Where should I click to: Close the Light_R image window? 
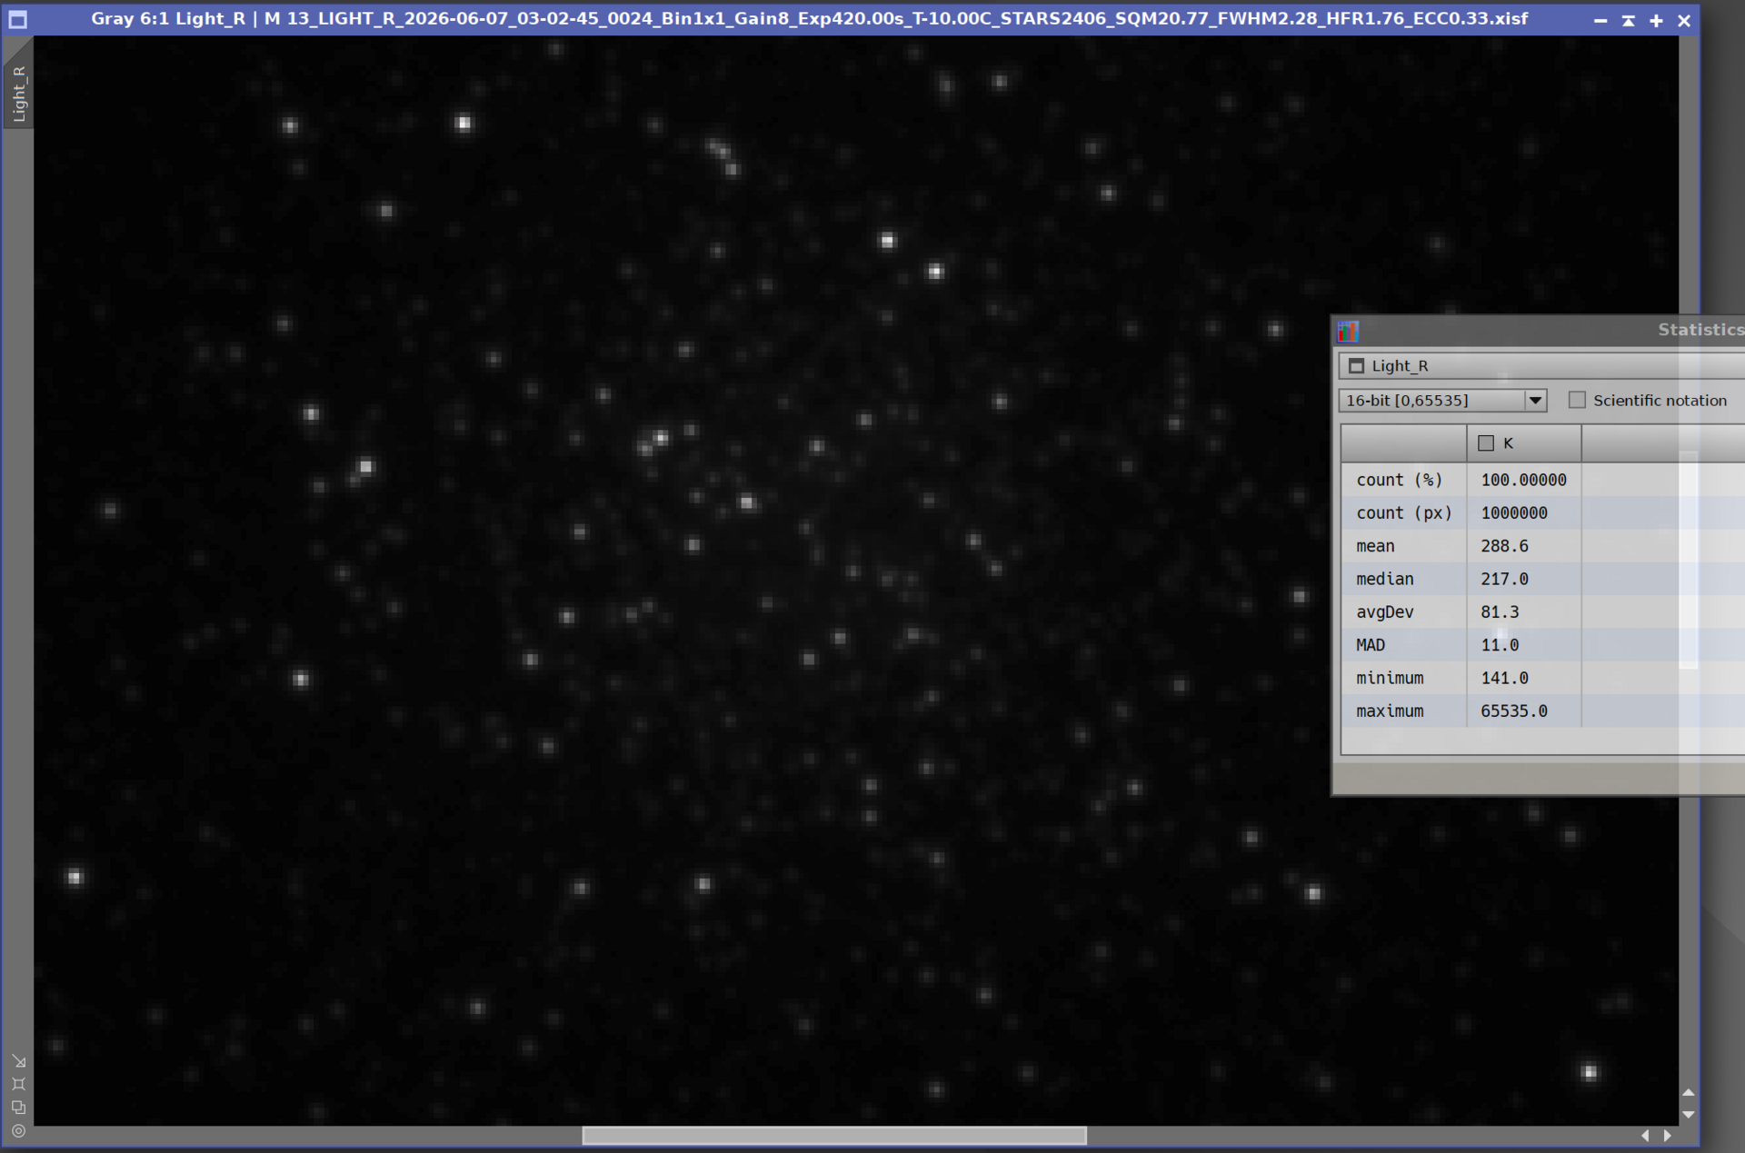click(x=1684, y=20)
